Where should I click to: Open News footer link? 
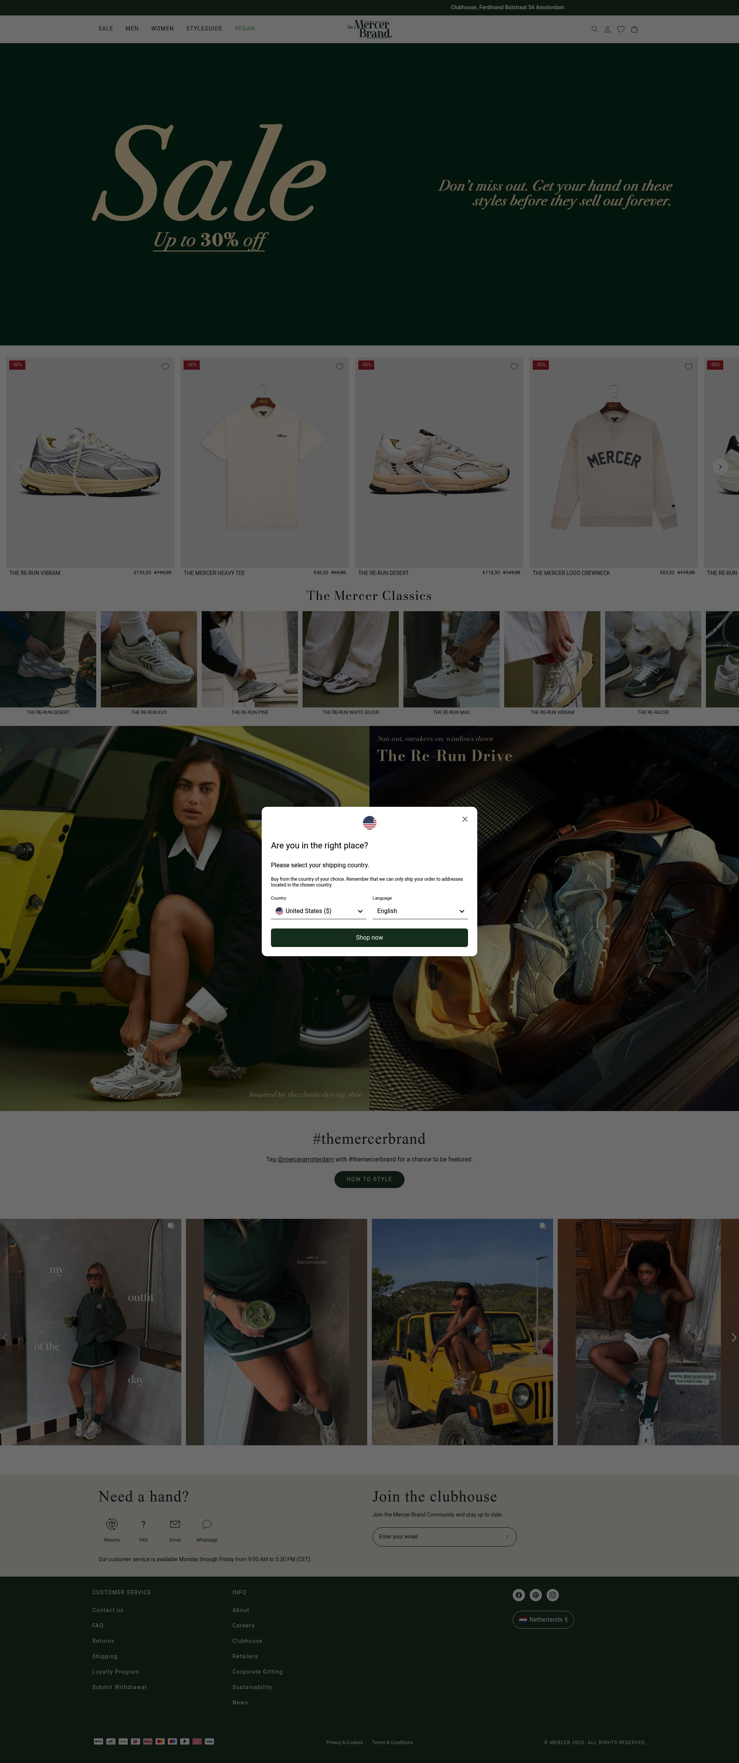240,1703
